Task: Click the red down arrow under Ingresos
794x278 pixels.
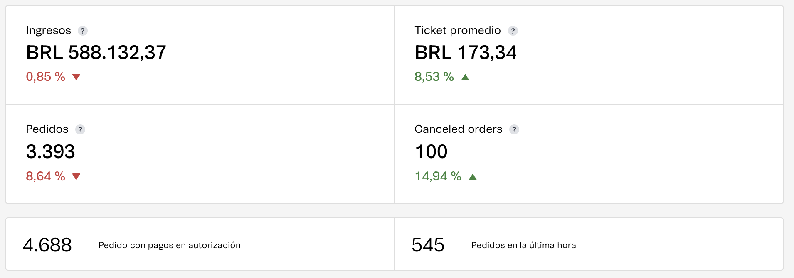Action: [76, 77]
